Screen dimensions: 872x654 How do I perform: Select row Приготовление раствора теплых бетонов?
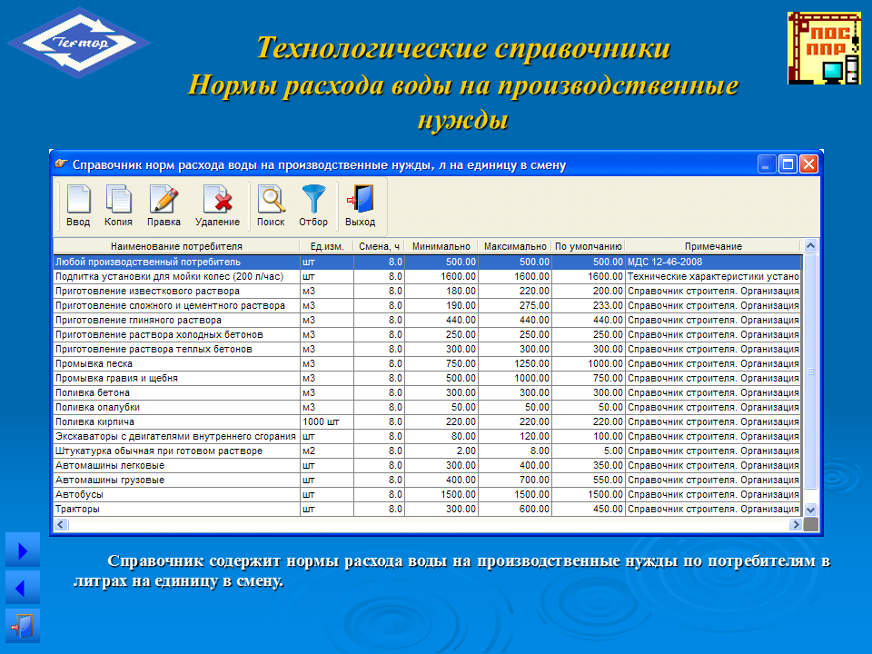click(x=427, y=349)
